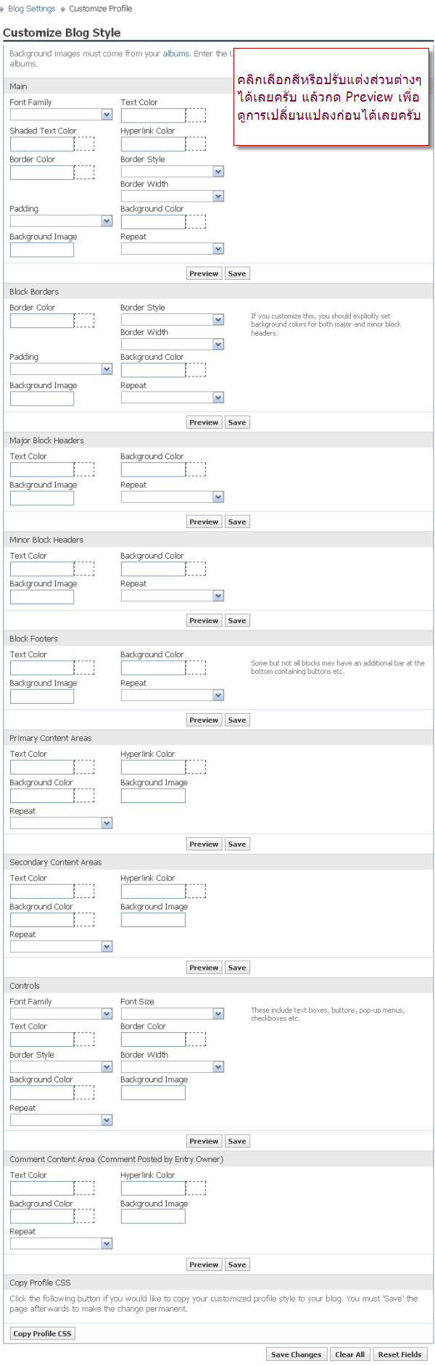Screen dimensions: 435x1366
Task: Focus Background Image field in Main section
Action: pyautogui.click(x=42, y=250)
